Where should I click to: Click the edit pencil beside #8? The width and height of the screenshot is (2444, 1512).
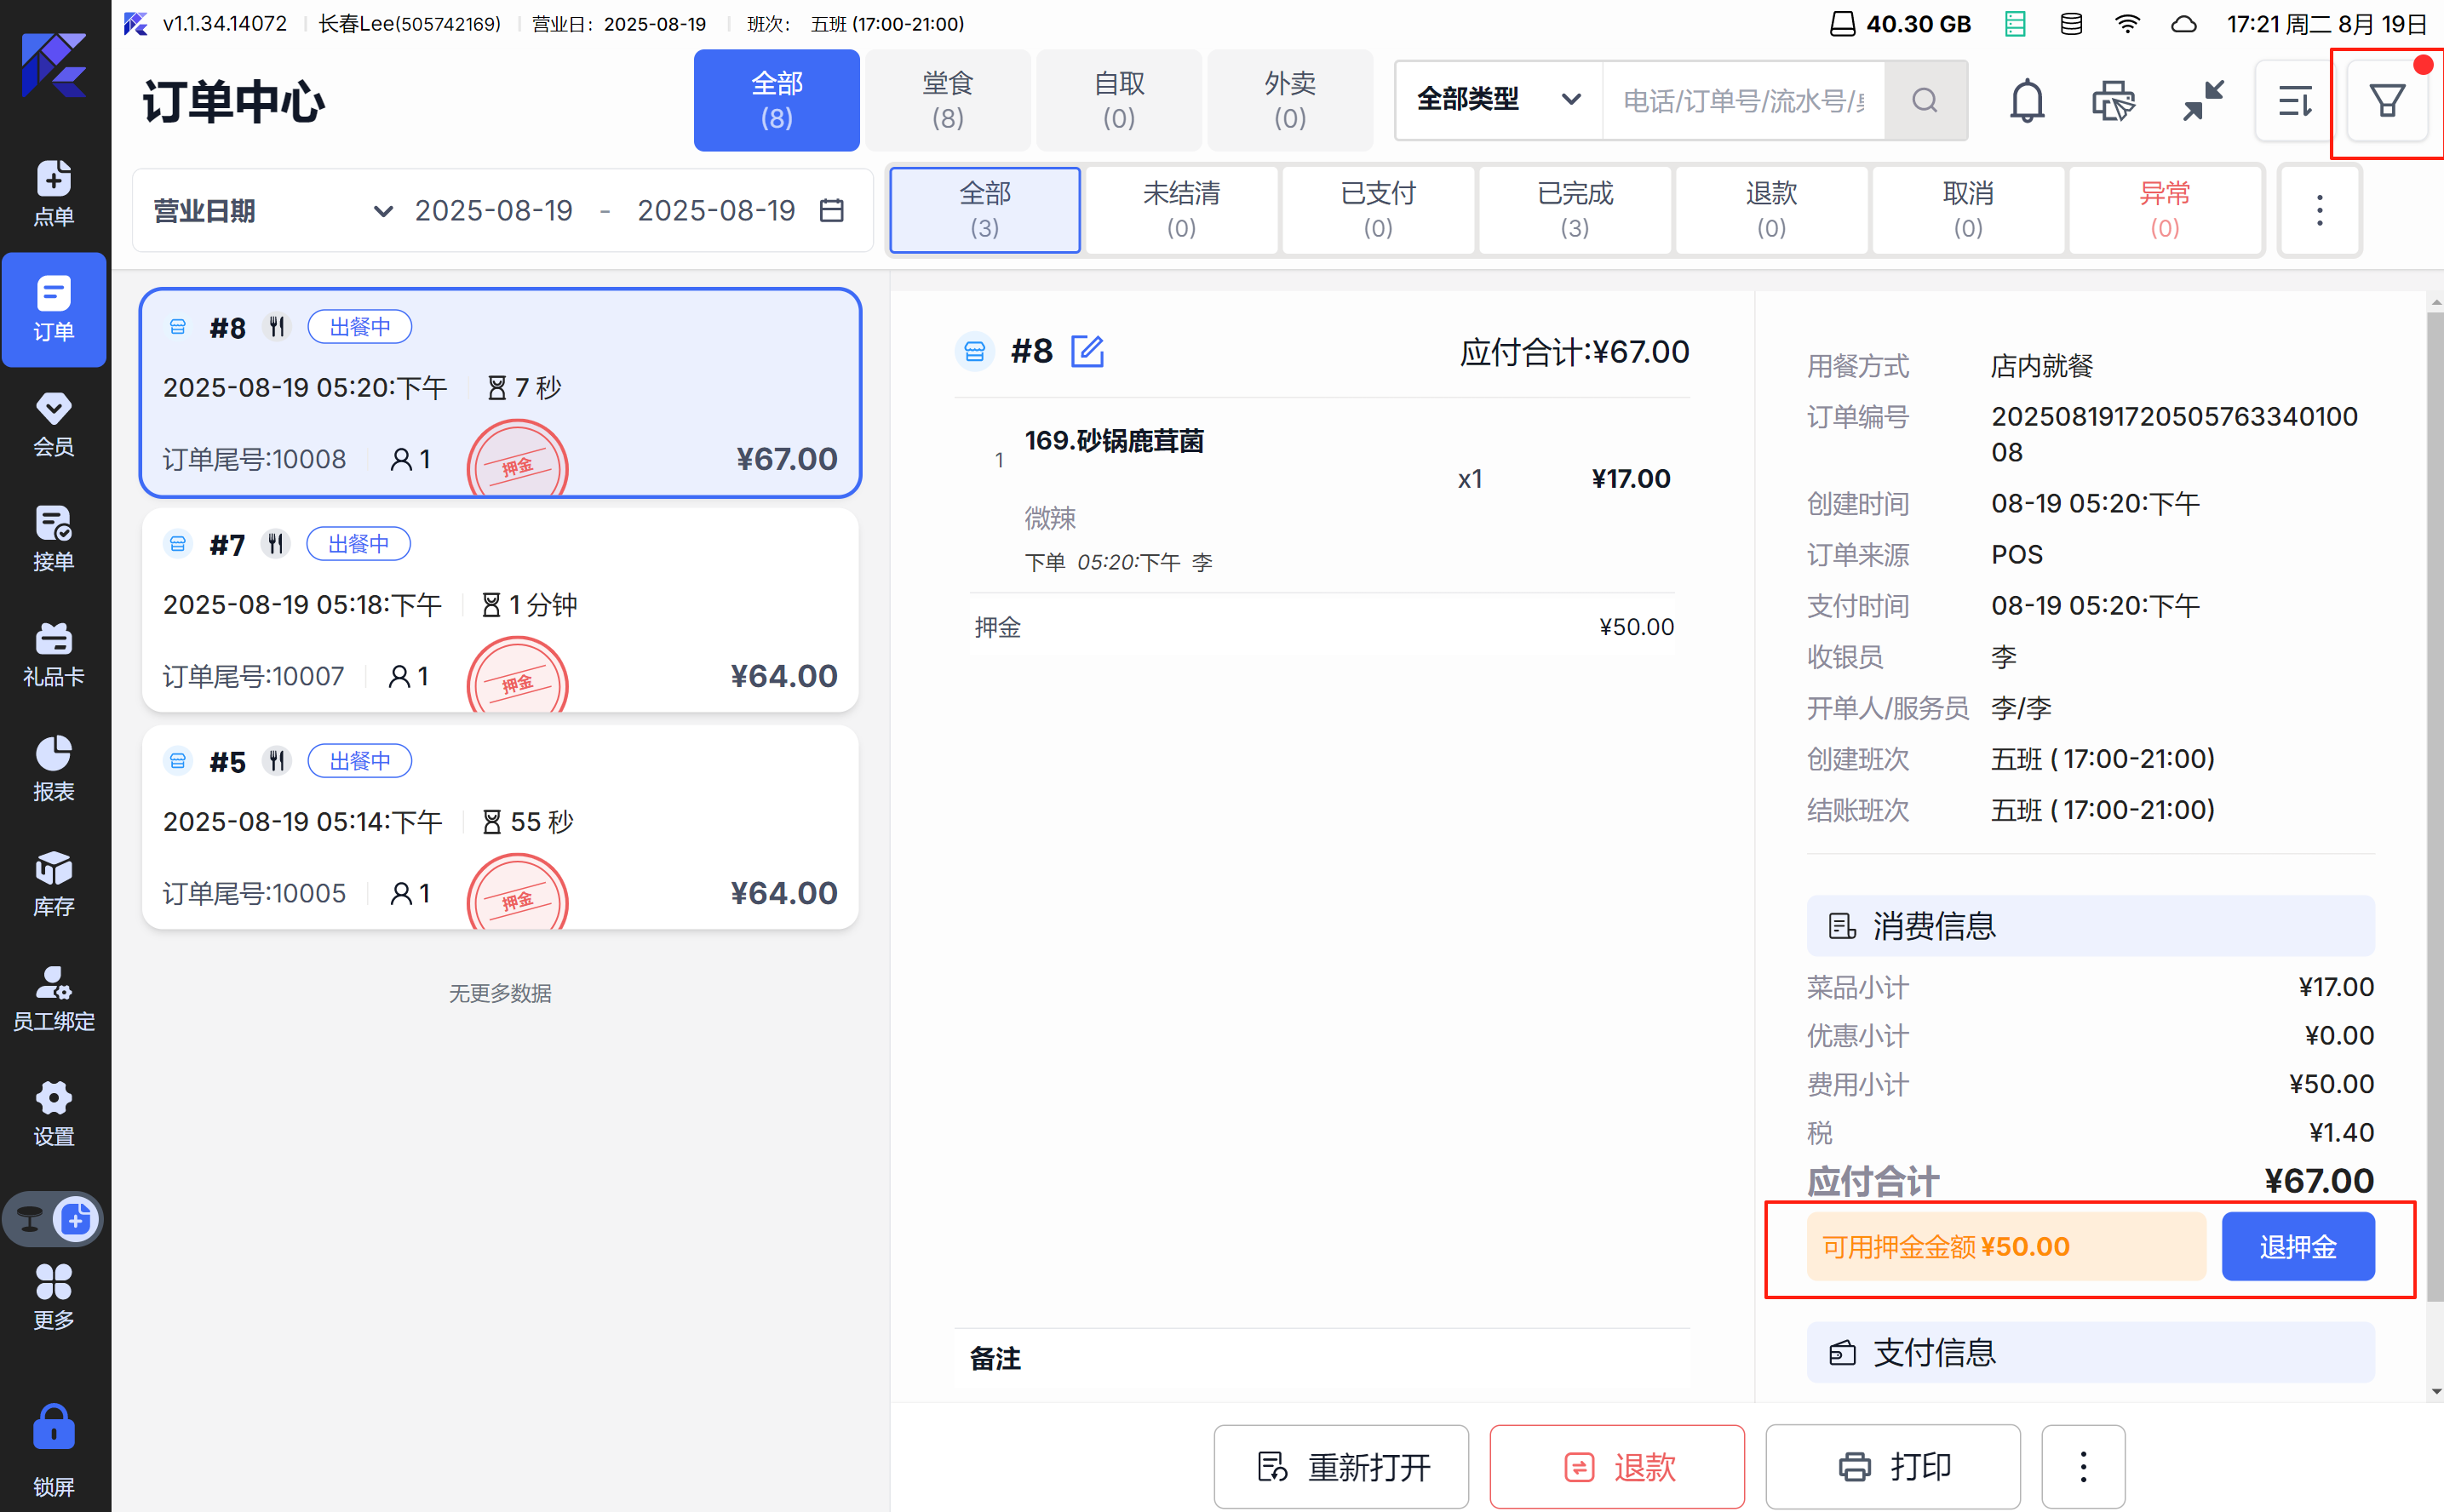(x=1087, y=352)
